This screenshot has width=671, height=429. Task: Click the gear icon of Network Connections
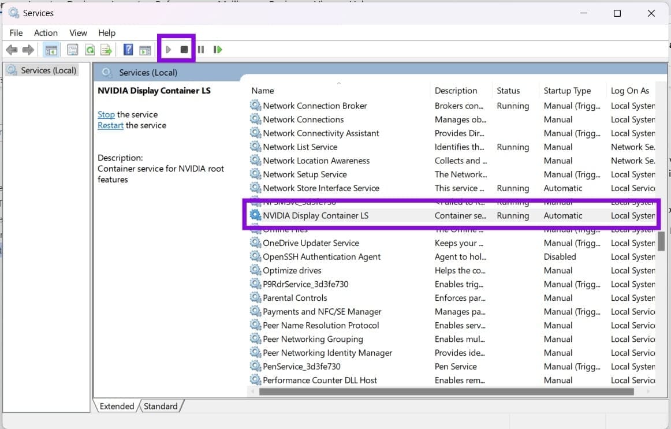255,119
